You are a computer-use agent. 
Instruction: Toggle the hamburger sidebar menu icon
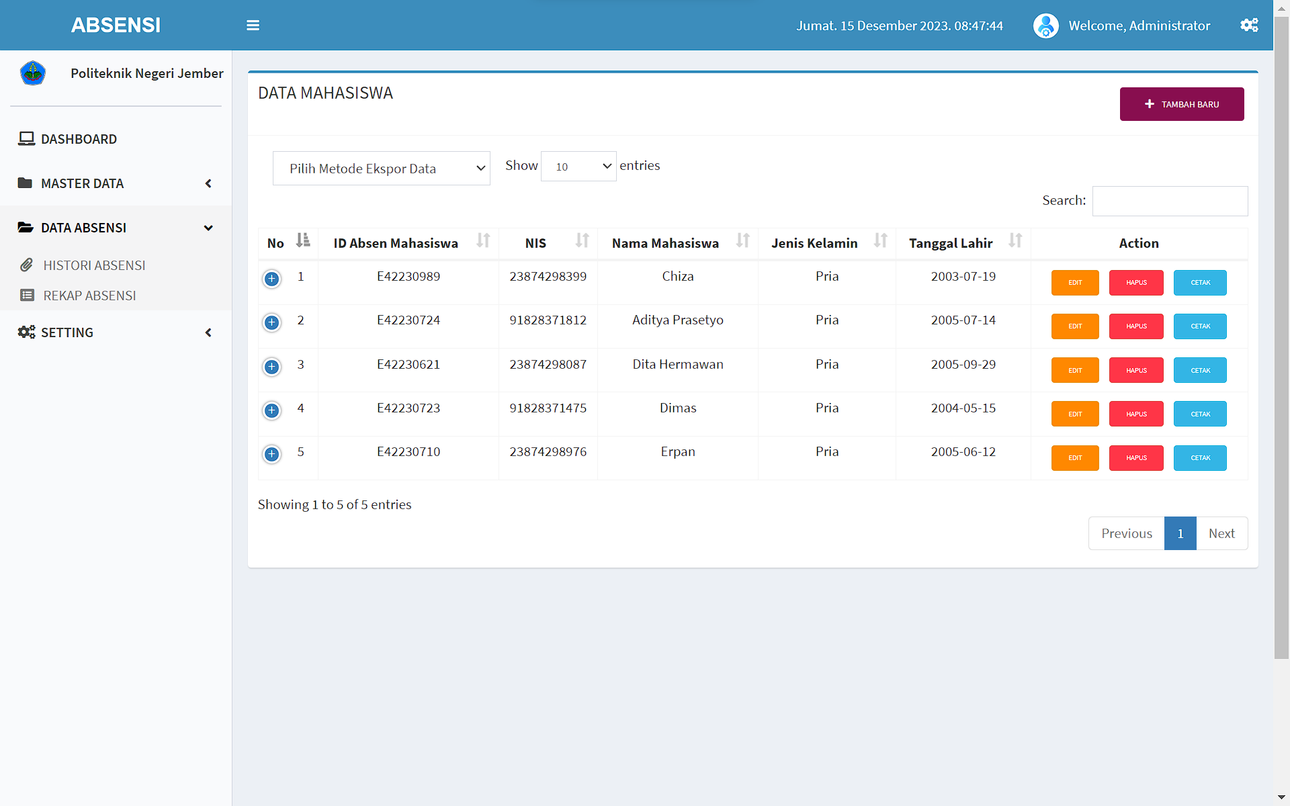[253, 26]
